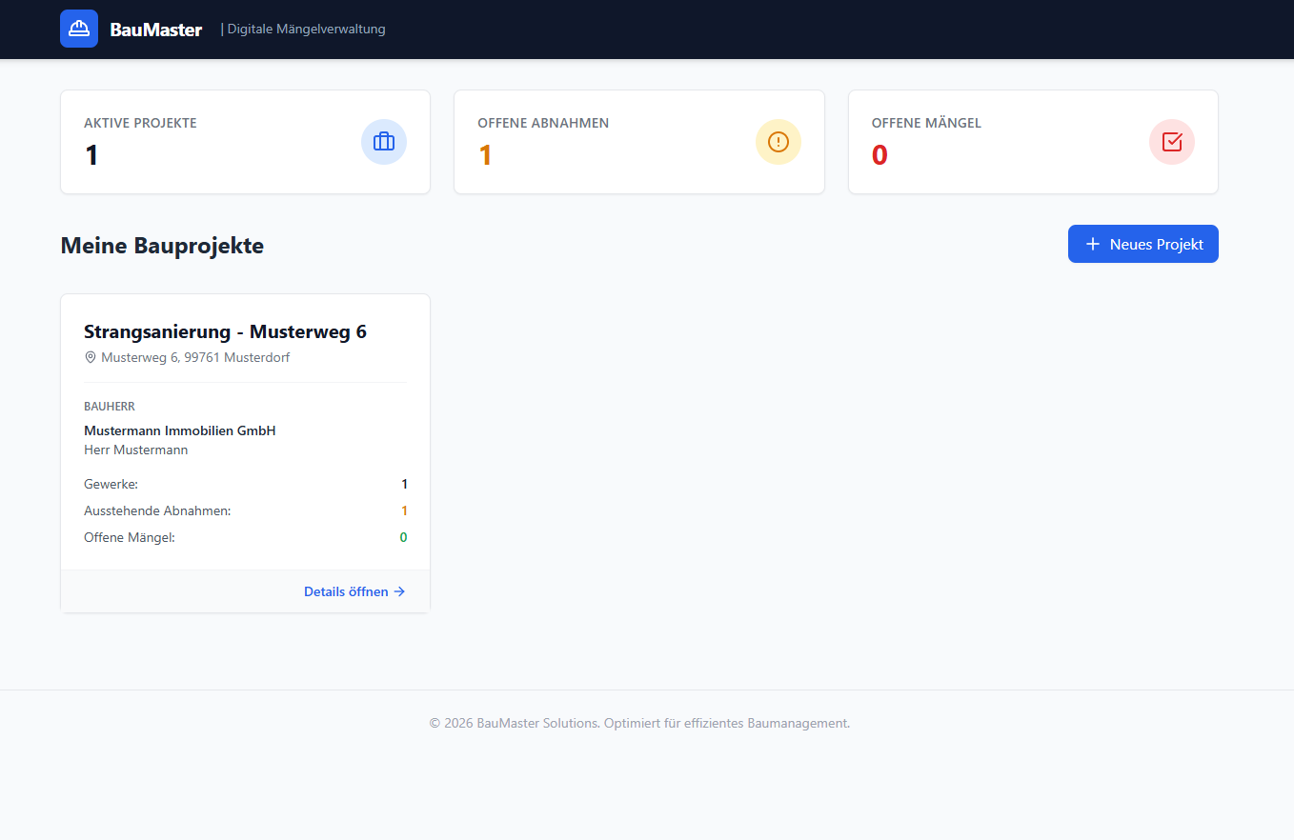Click contact name Herr Mustermann
Viewport: 1294px width, 840px height.
136,450
